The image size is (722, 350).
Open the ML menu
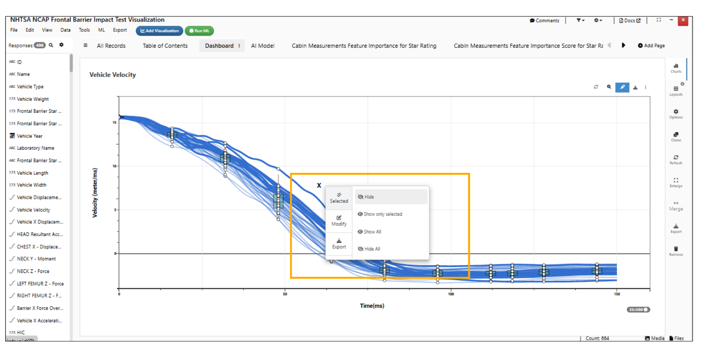pos(102,30)
